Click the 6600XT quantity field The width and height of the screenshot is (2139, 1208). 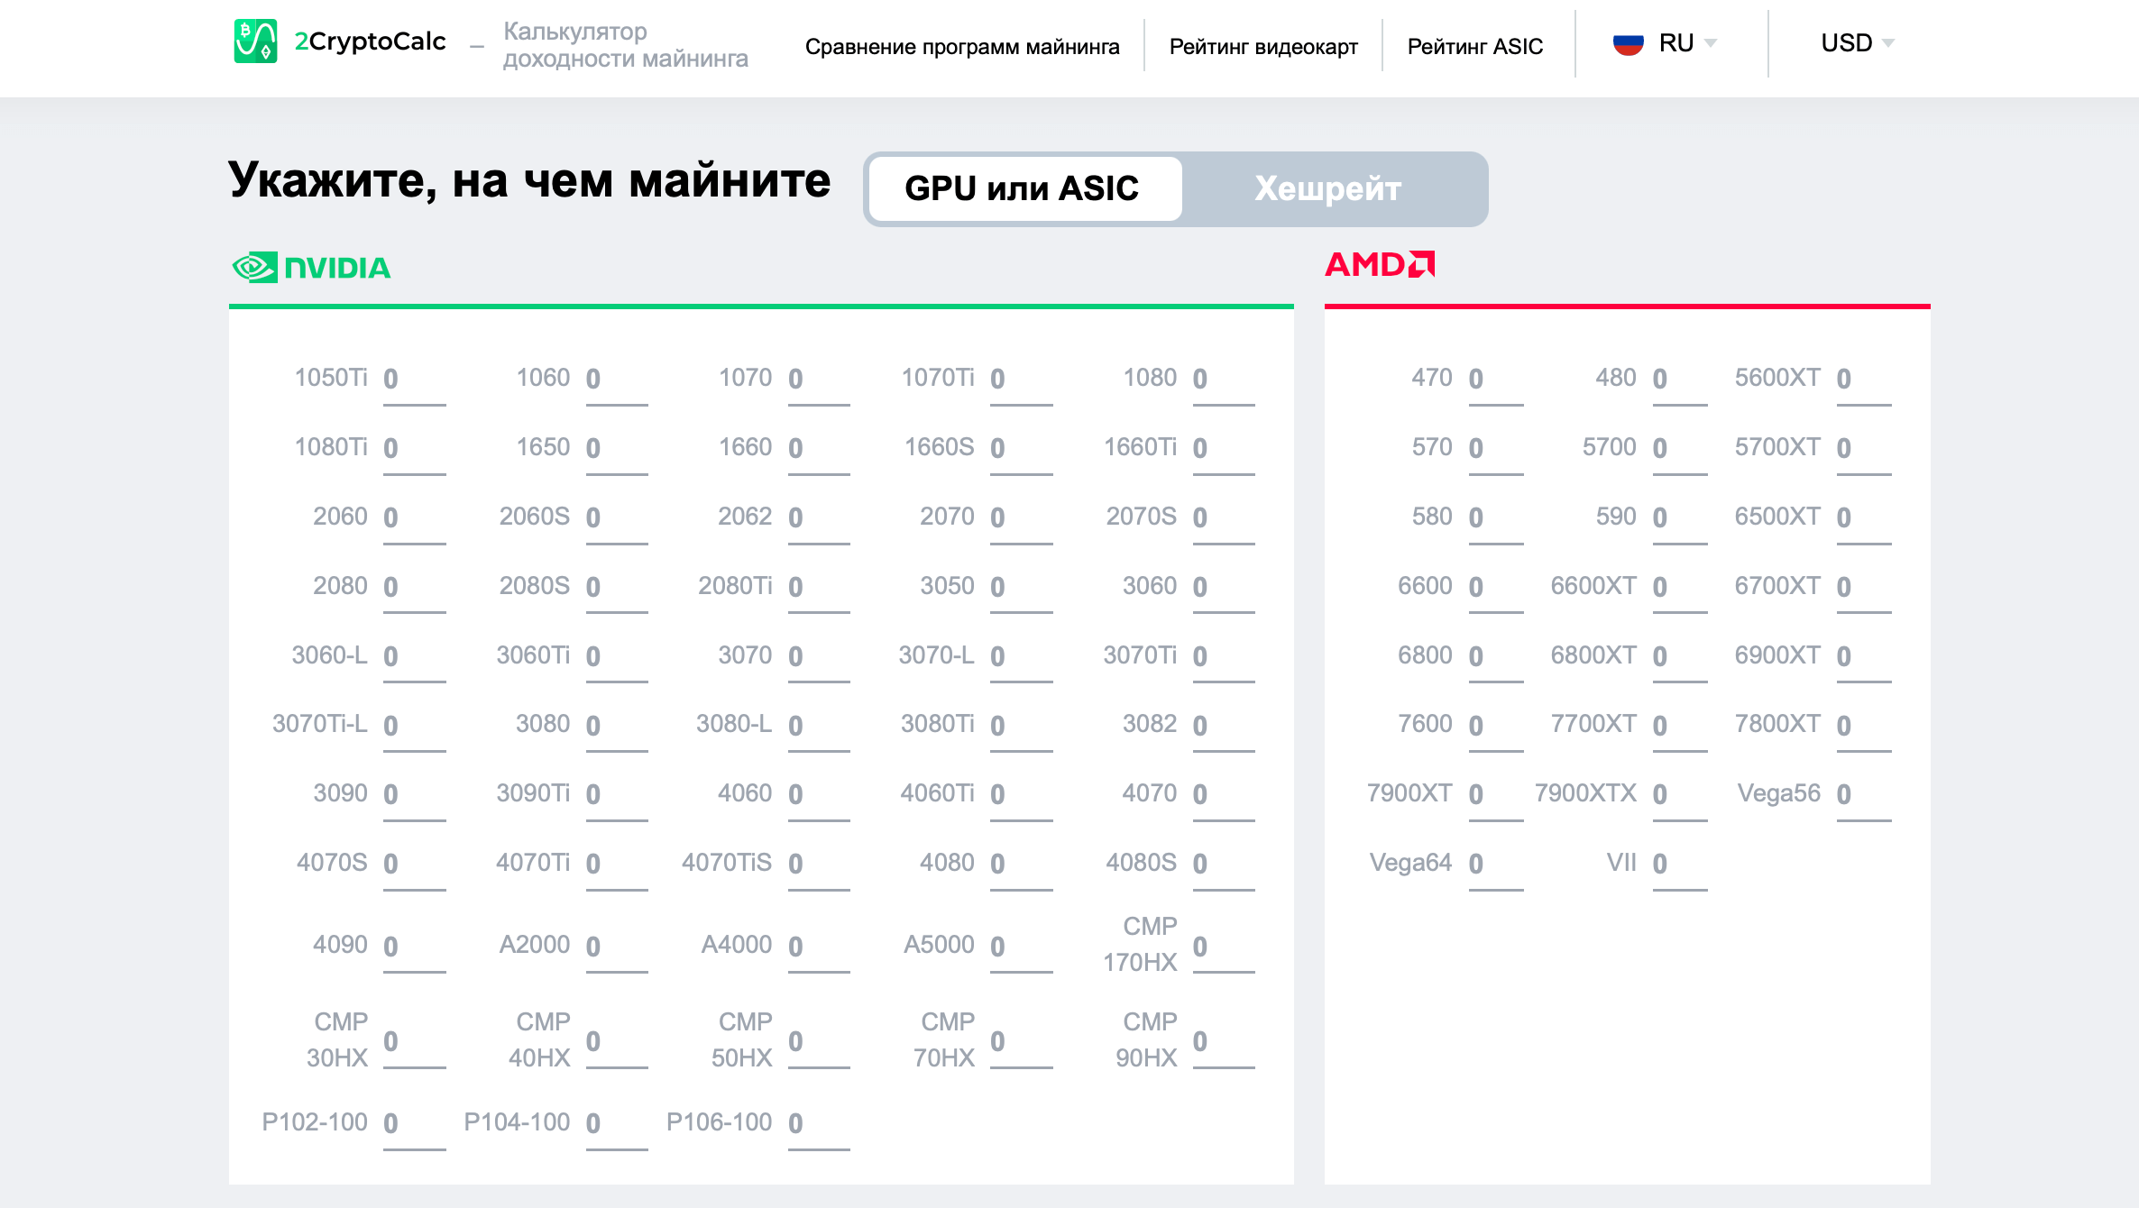pos(1680,588)
